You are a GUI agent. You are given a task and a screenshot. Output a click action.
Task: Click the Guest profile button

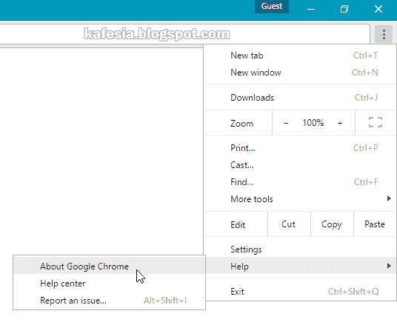(272, 7)
